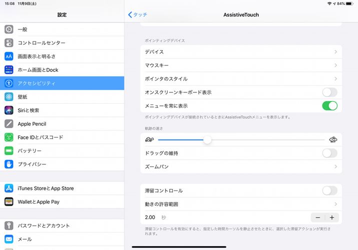Tap the バッテリー icon
This screenshot has height=250, width=358.
coord(9,150)
